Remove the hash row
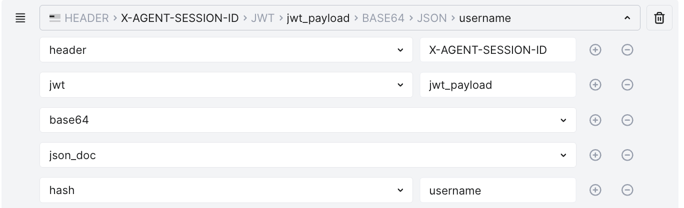 tap(627, 190)
